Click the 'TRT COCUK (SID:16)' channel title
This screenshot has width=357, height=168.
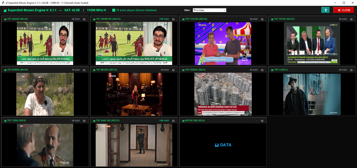(196, 19)
